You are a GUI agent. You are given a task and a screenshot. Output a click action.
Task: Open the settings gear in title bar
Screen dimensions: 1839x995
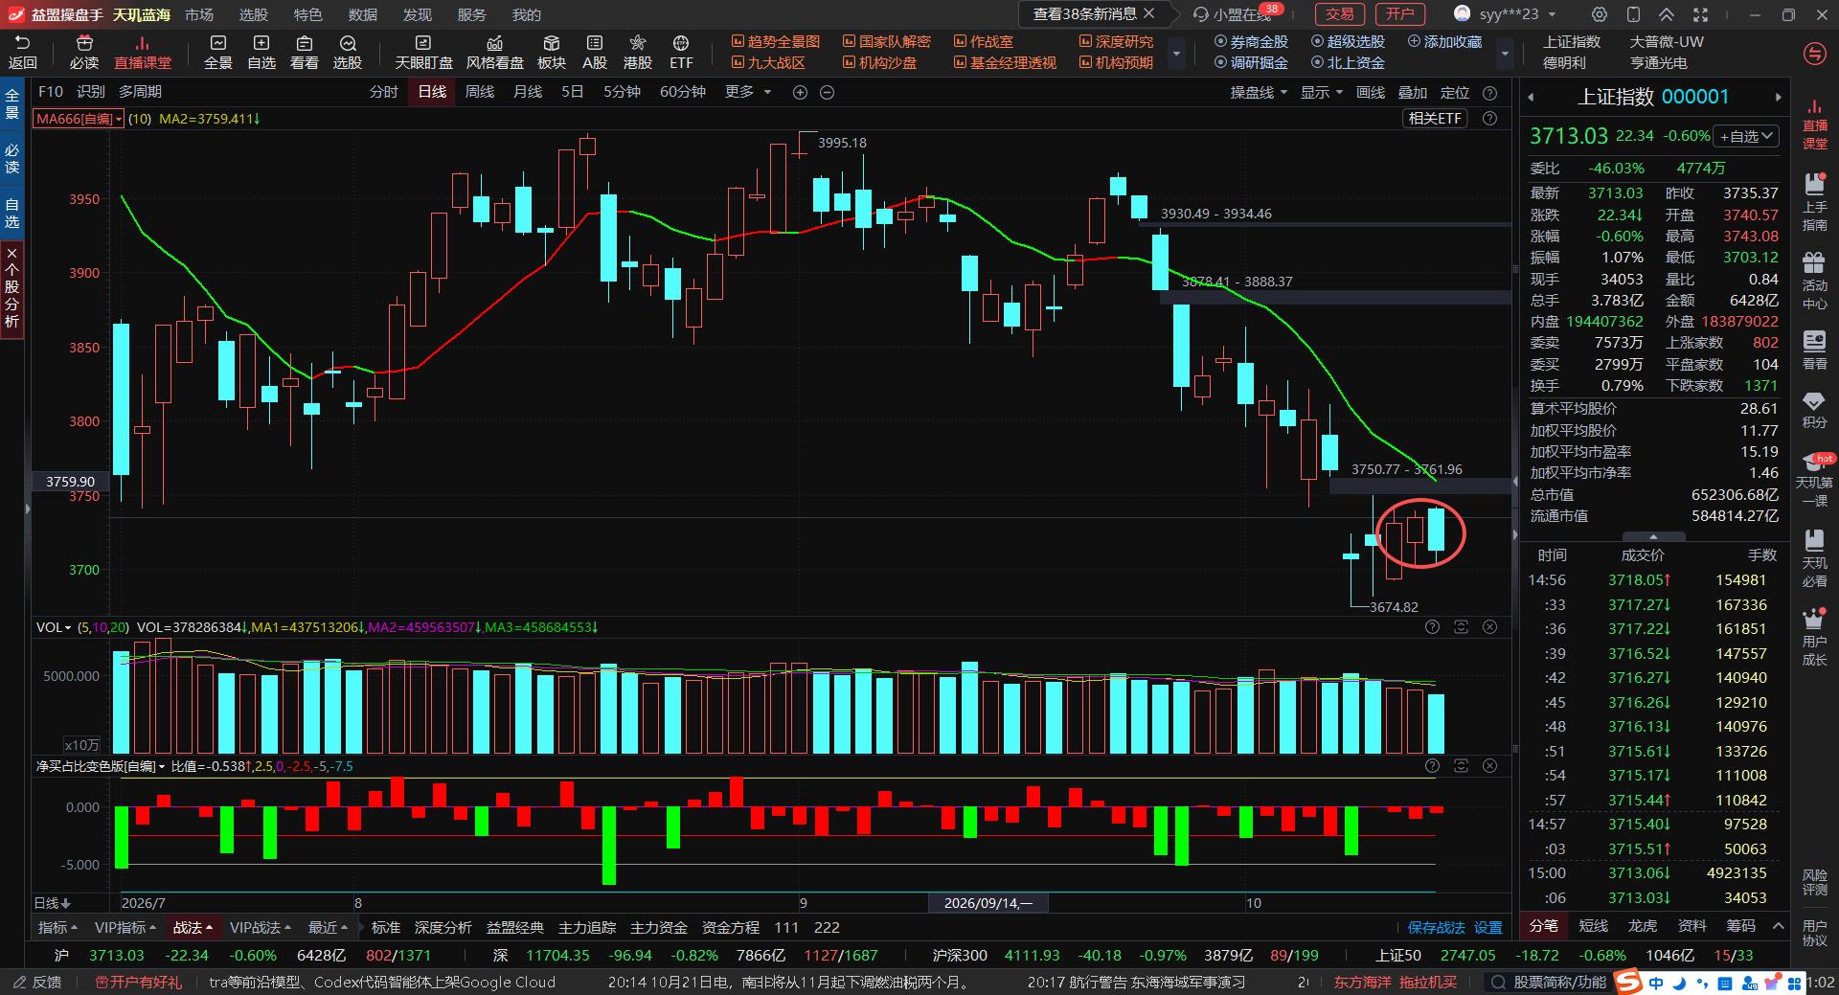point(1600,14)
